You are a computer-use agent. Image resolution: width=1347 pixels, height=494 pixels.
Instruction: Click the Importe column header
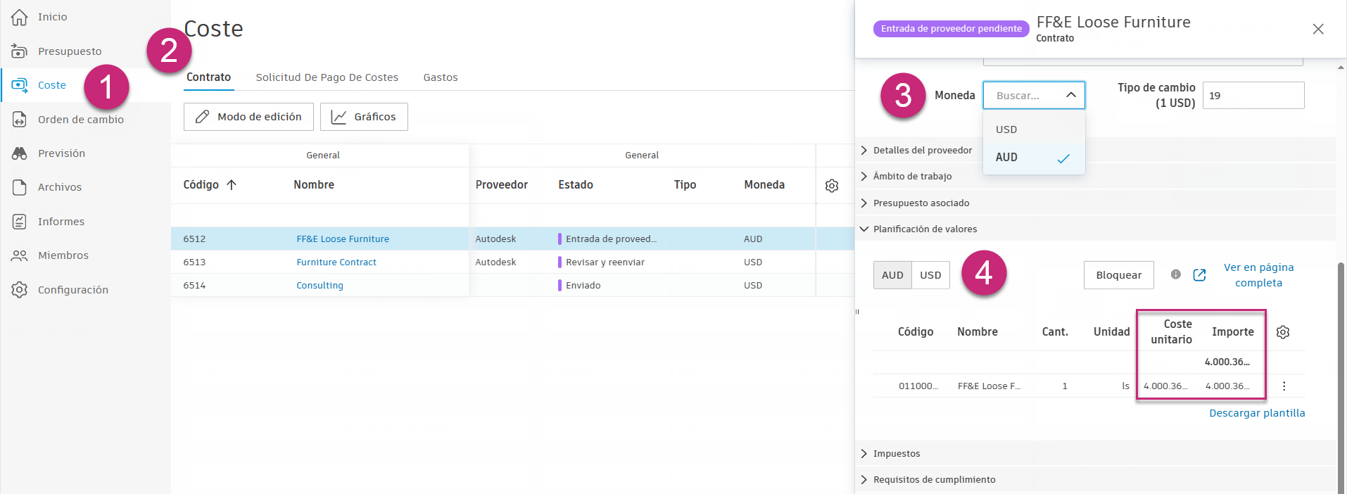1232,332
